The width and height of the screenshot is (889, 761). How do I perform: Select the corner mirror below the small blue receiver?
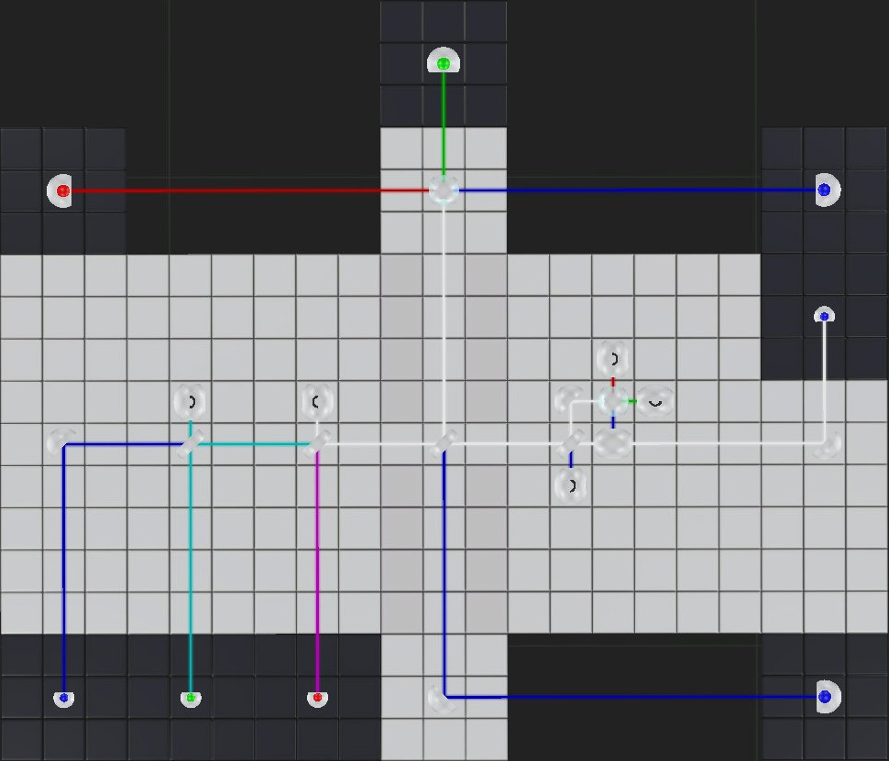pos(828,444)
